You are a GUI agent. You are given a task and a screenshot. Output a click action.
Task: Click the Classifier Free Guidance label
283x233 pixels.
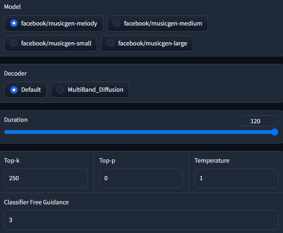tap(36, 202)
